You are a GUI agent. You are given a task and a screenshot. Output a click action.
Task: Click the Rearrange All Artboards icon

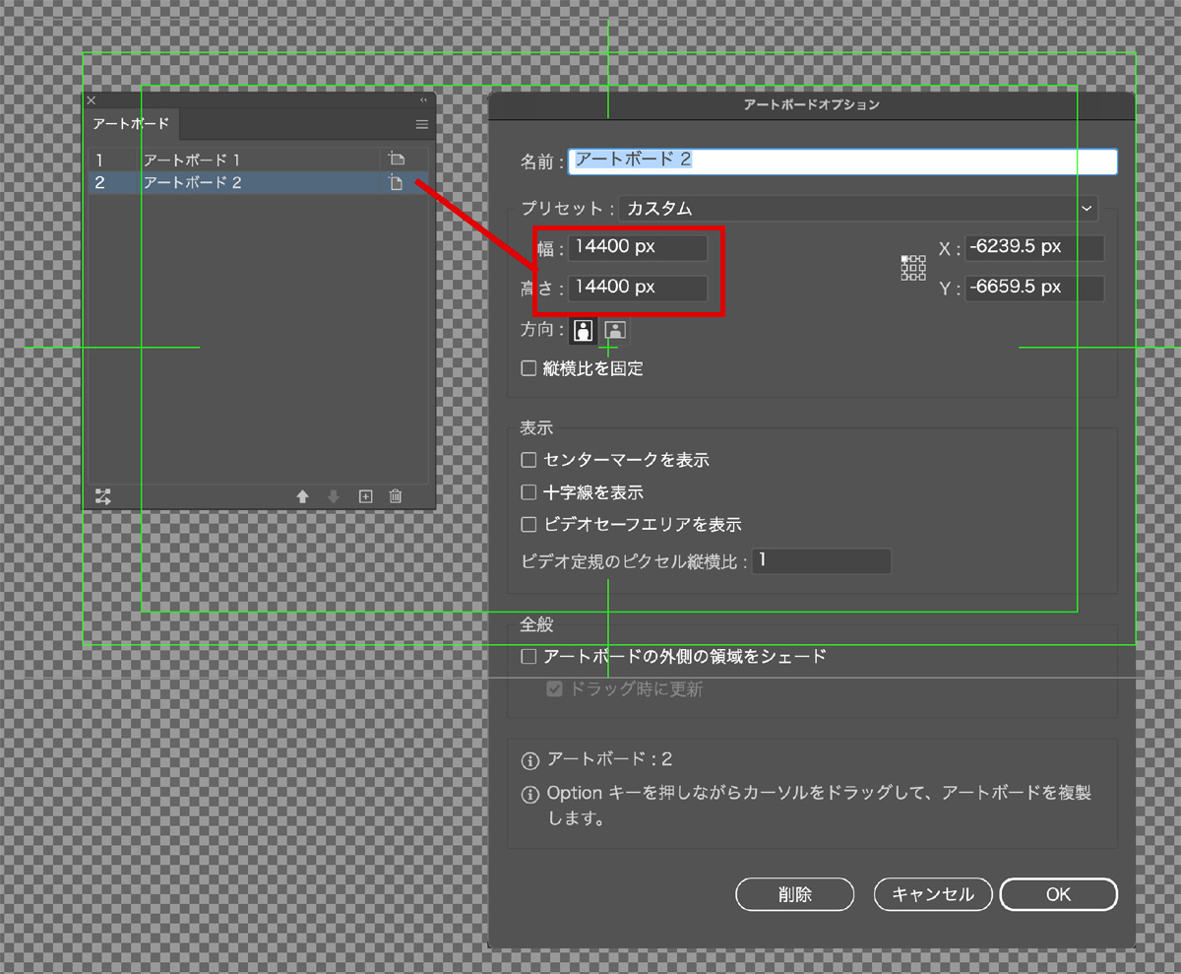[x=103, y=496]
